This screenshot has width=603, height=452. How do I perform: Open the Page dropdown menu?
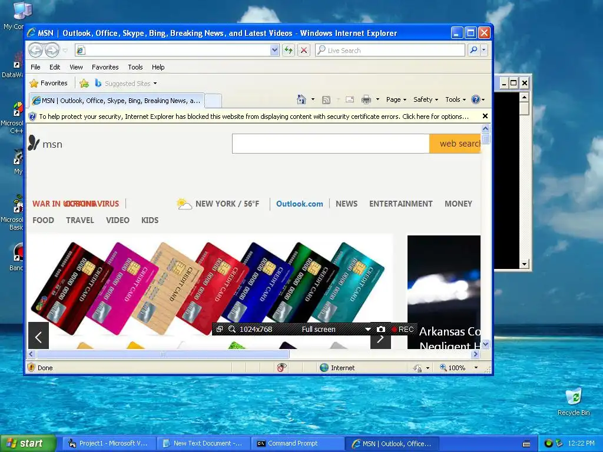396,99
